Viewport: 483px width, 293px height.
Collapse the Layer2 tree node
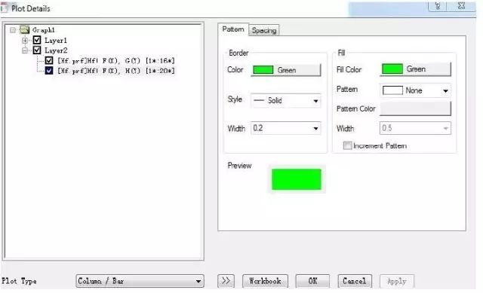click(25, 50)
